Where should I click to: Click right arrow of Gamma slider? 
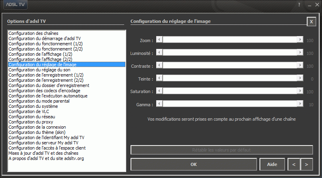click(300, 103)
